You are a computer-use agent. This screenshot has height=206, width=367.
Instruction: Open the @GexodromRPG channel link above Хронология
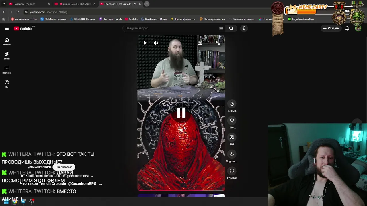tap(40, 167)
